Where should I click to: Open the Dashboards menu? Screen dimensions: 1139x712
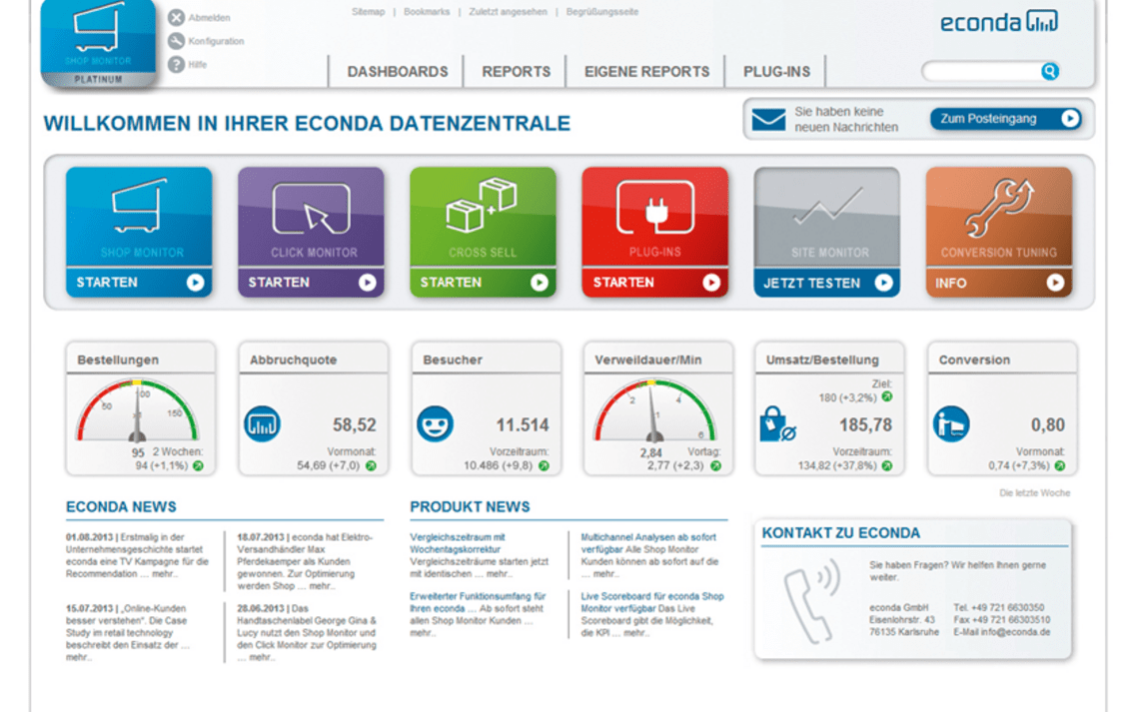click(398, 72)
